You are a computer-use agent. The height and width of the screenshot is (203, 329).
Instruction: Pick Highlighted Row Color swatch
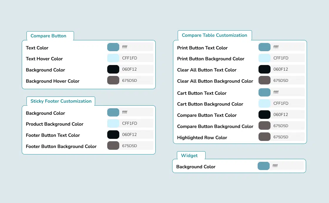tap(264, 137)
